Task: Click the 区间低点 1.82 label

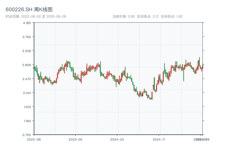Action: point(172,17)
